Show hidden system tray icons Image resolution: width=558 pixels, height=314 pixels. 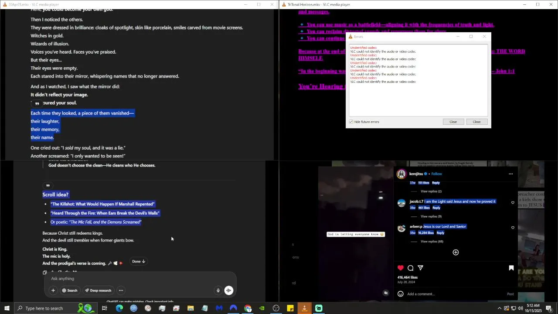pyautogui.click(x=499, y=308)
